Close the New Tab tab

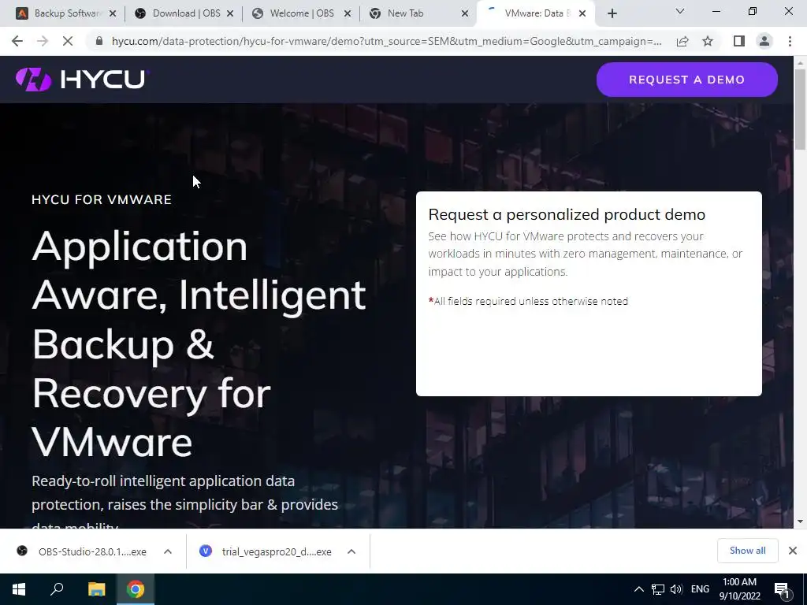(x=465, y=14)
